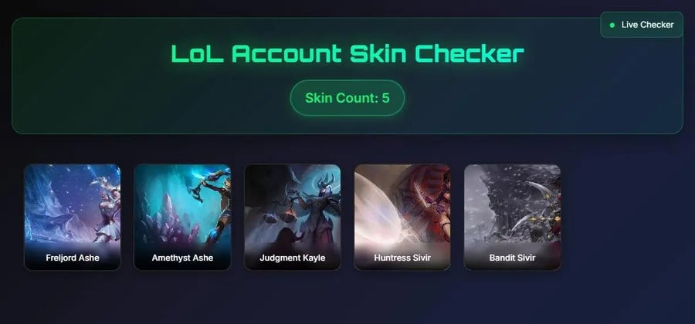Image resolution: width=695 pixels, height=324 pixels.
Task: Click the Bandit Sivir name label
Action: [512, 258]
